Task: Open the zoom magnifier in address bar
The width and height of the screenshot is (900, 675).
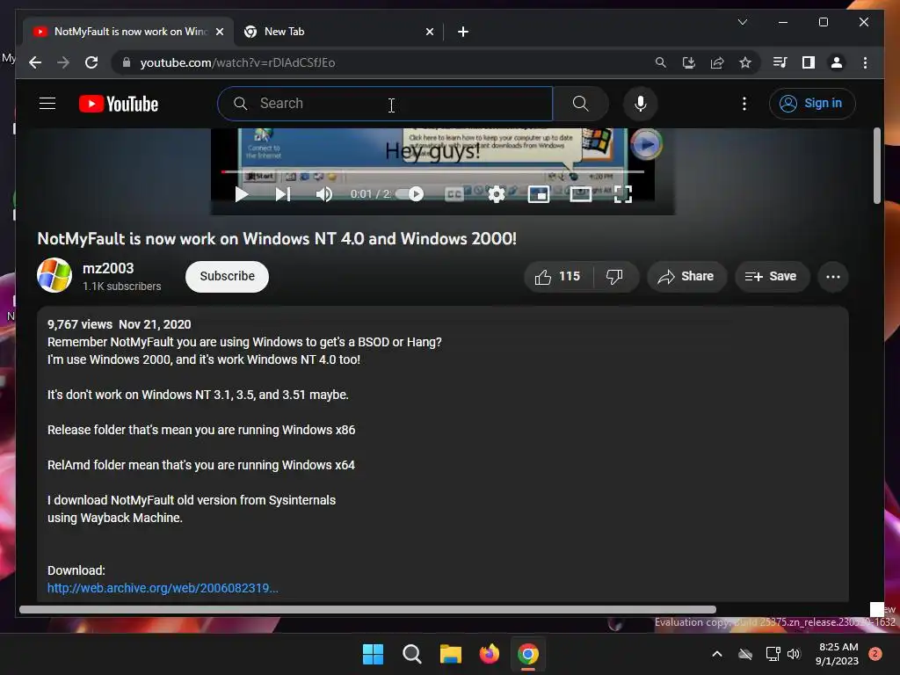Action: click(661, 62)
